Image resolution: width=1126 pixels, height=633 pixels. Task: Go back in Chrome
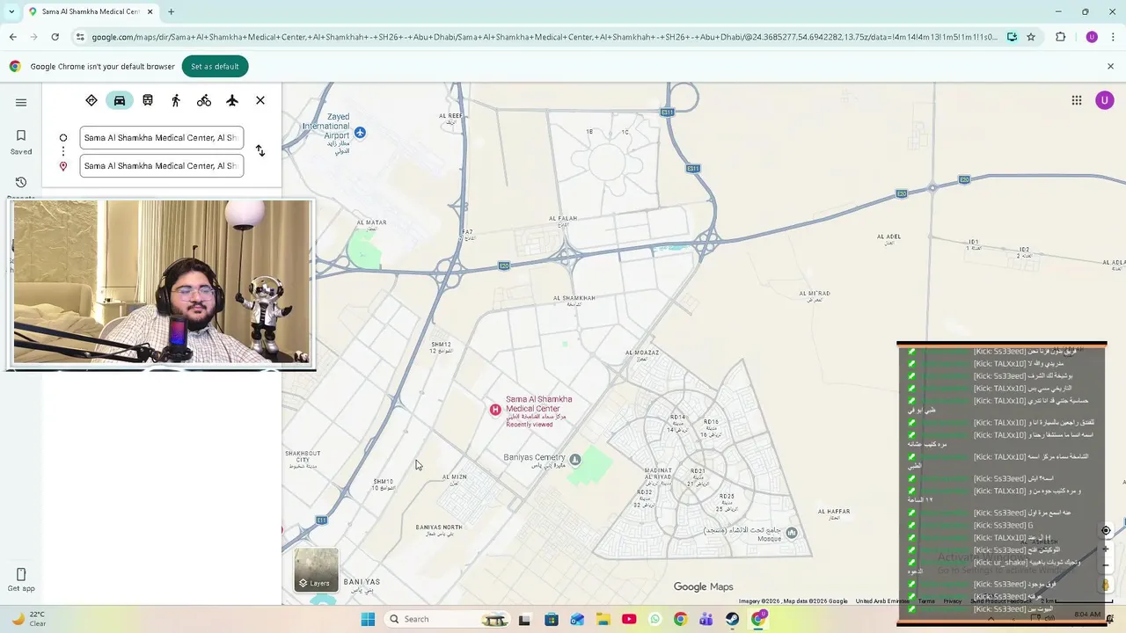point(12,37)
